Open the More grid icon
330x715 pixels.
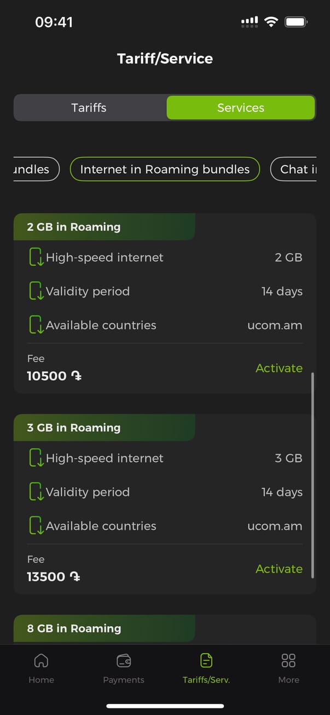(288, 660)
